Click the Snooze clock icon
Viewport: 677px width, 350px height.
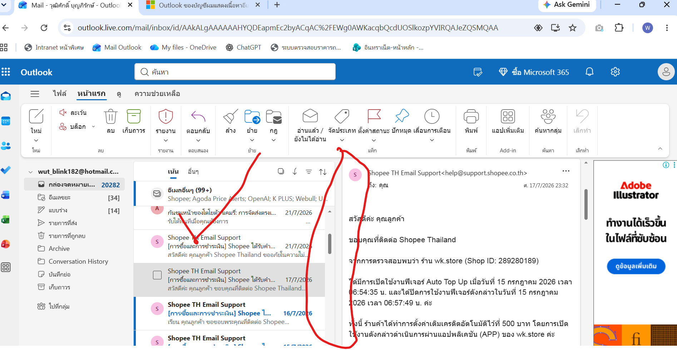click(x=432, y=116)
